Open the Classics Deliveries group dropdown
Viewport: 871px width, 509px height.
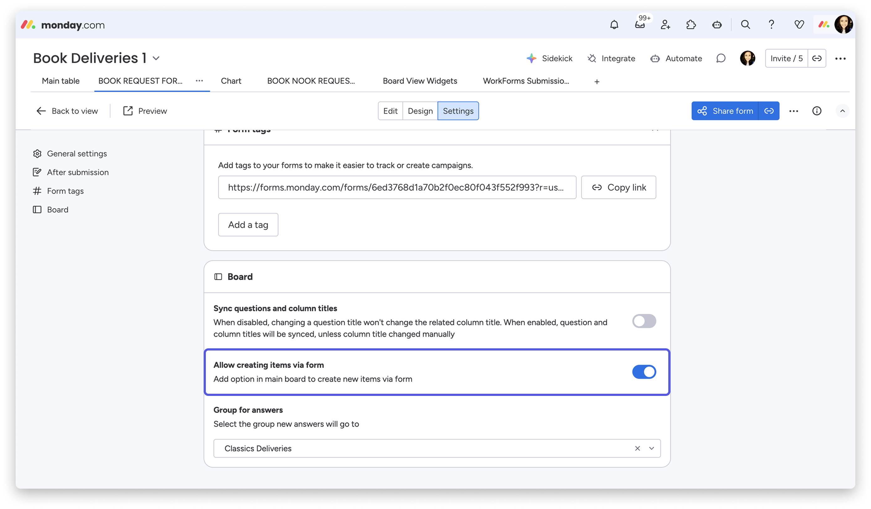pos(437,448)
